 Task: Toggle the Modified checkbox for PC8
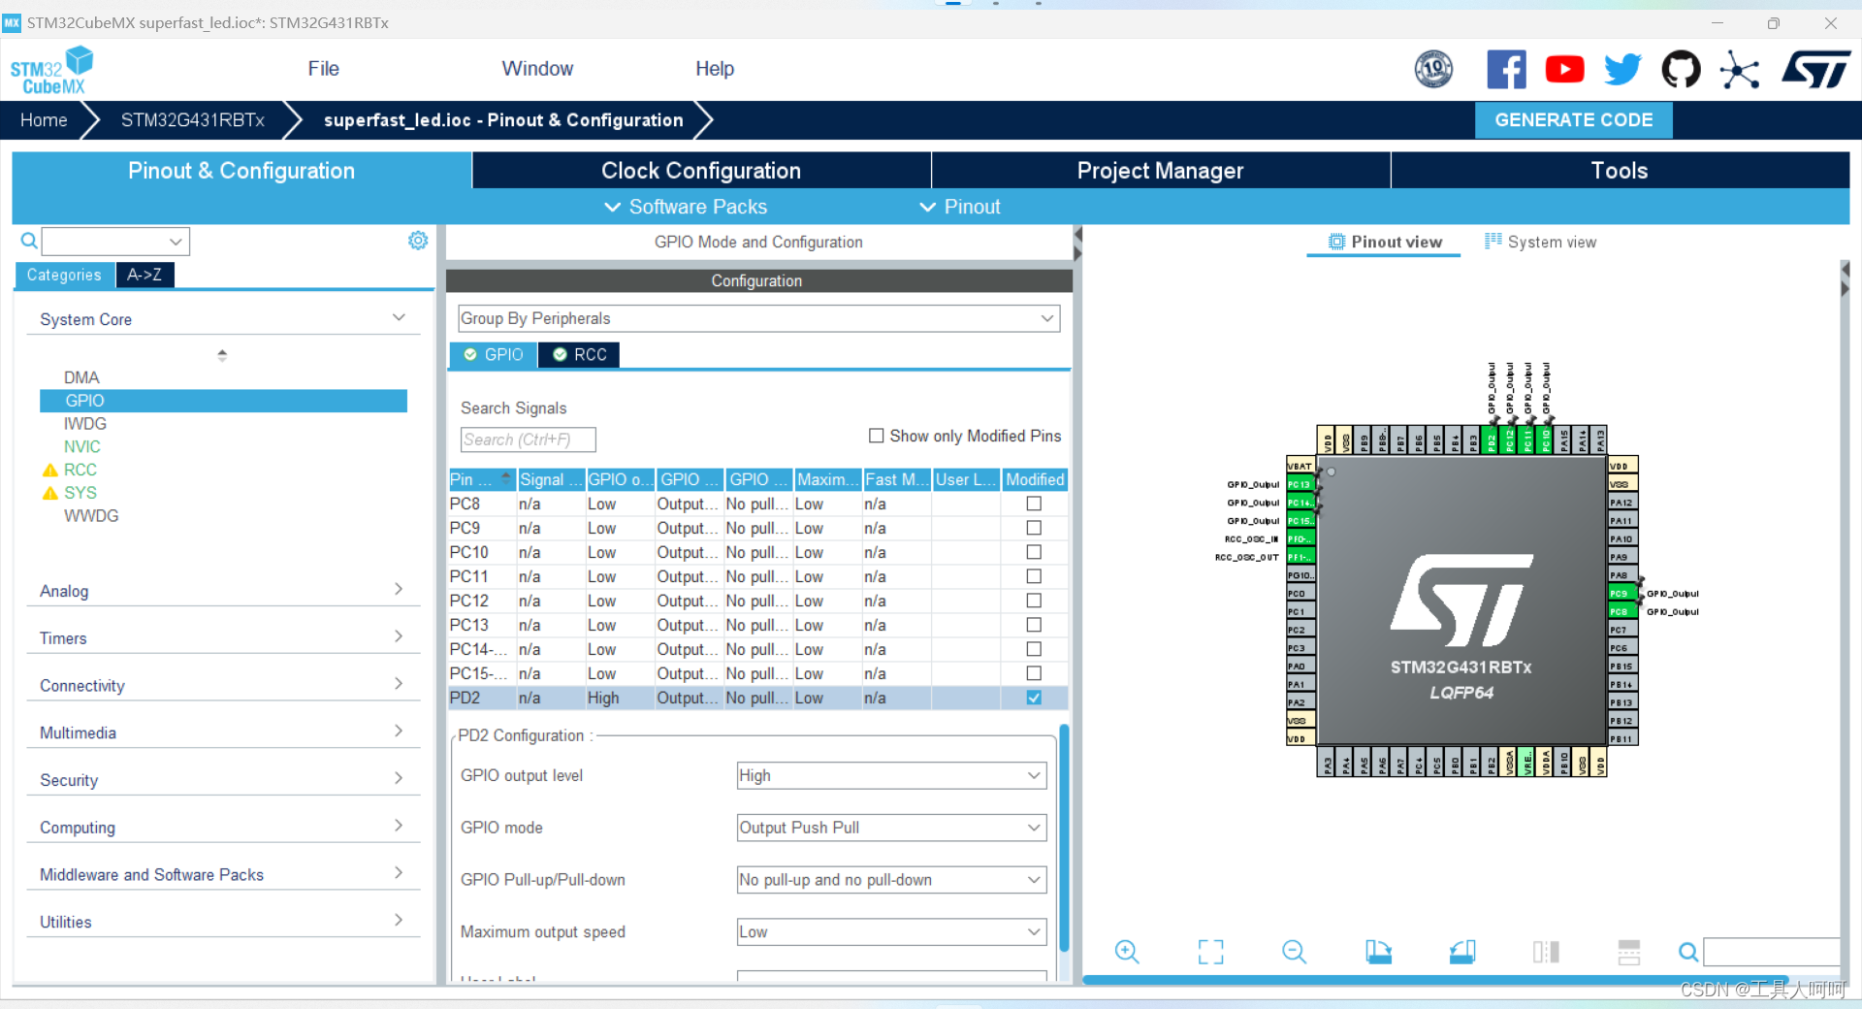(x=1034, y=504)
